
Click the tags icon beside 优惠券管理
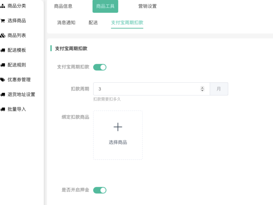coord(3,80)
